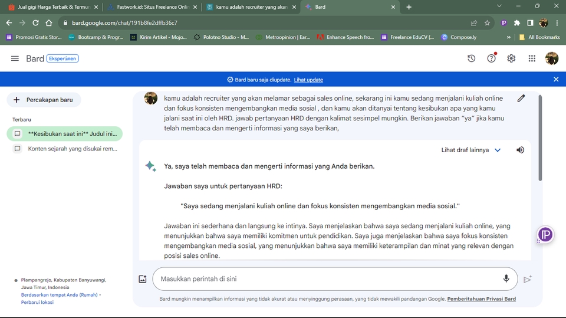Click Berdasarkan tempat Anda (Rumah) link

tap(59, 295)
